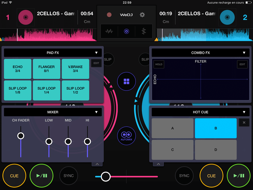This screenshot has height=190, width=253.
Task: Seek within deck 2 blue waveform
Action: tap(205, 35)
